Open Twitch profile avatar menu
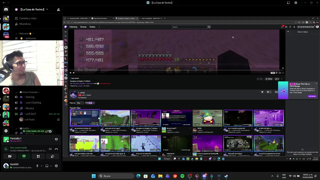This screenshot has width=320, height=180. (x=317, y=27)
